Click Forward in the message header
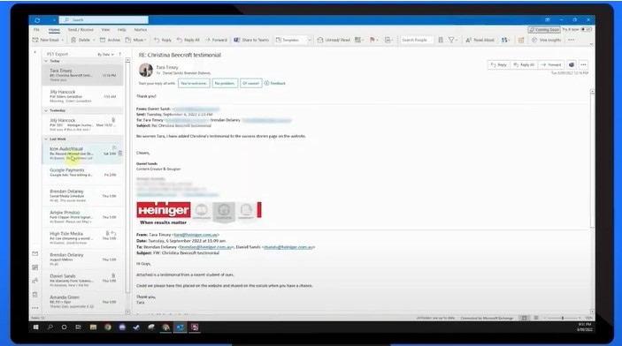 tap(551, 64)
